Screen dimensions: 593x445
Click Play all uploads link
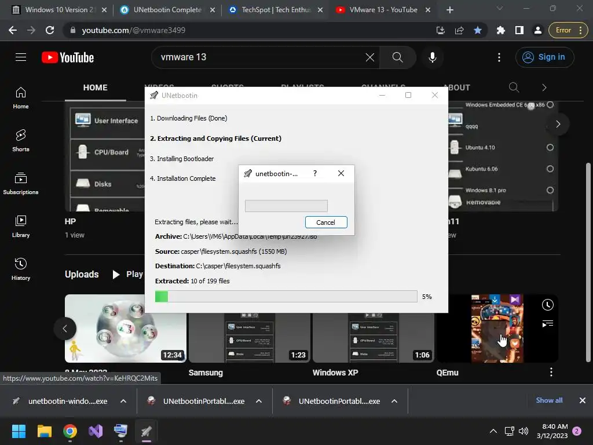(128, 274)
